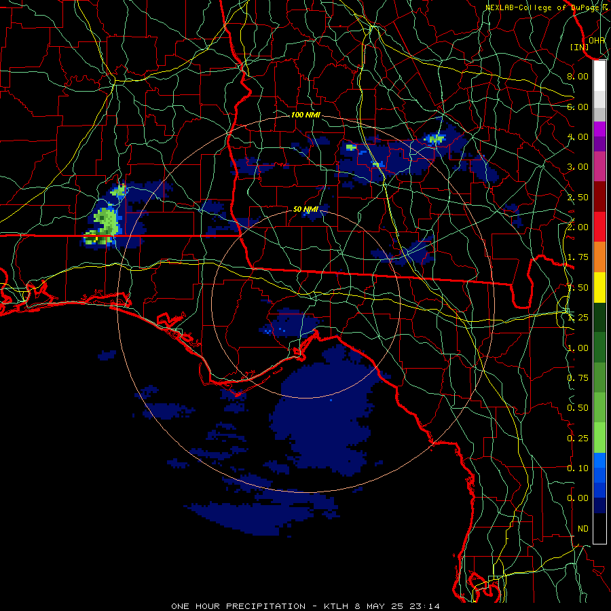The height and width of the screenshot is (611, 611).
Task: Click the KTLH radar station identifier
Action: tap(337, 606)
